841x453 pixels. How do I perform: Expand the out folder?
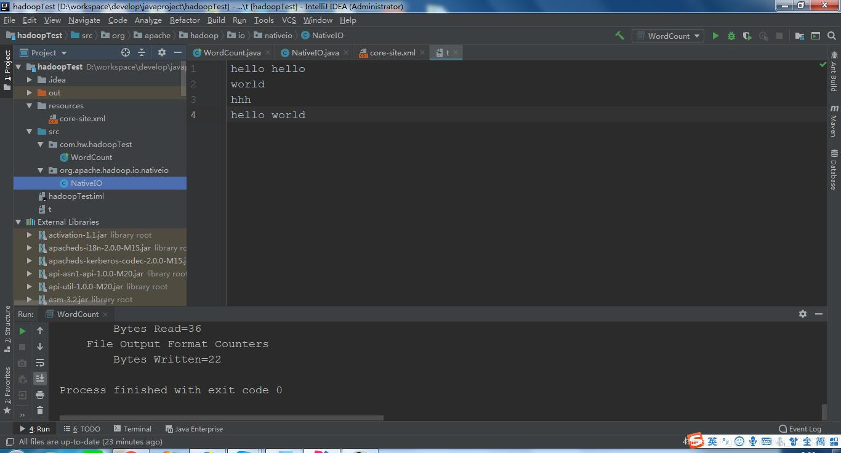pyautogui.click(x=30, y=92)
